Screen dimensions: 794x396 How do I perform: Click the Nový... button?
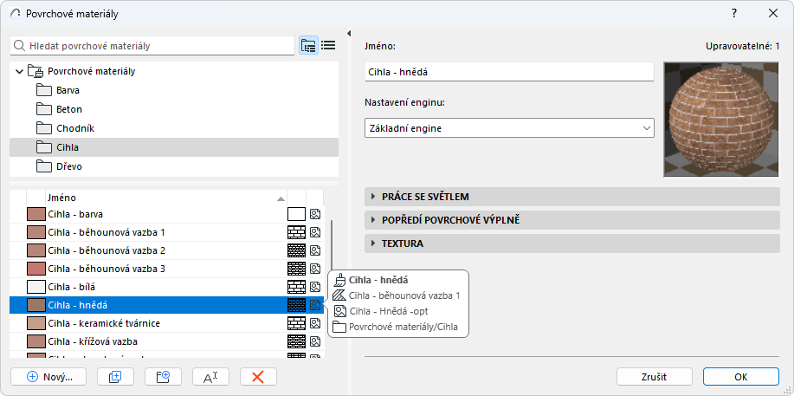[49, 376]
